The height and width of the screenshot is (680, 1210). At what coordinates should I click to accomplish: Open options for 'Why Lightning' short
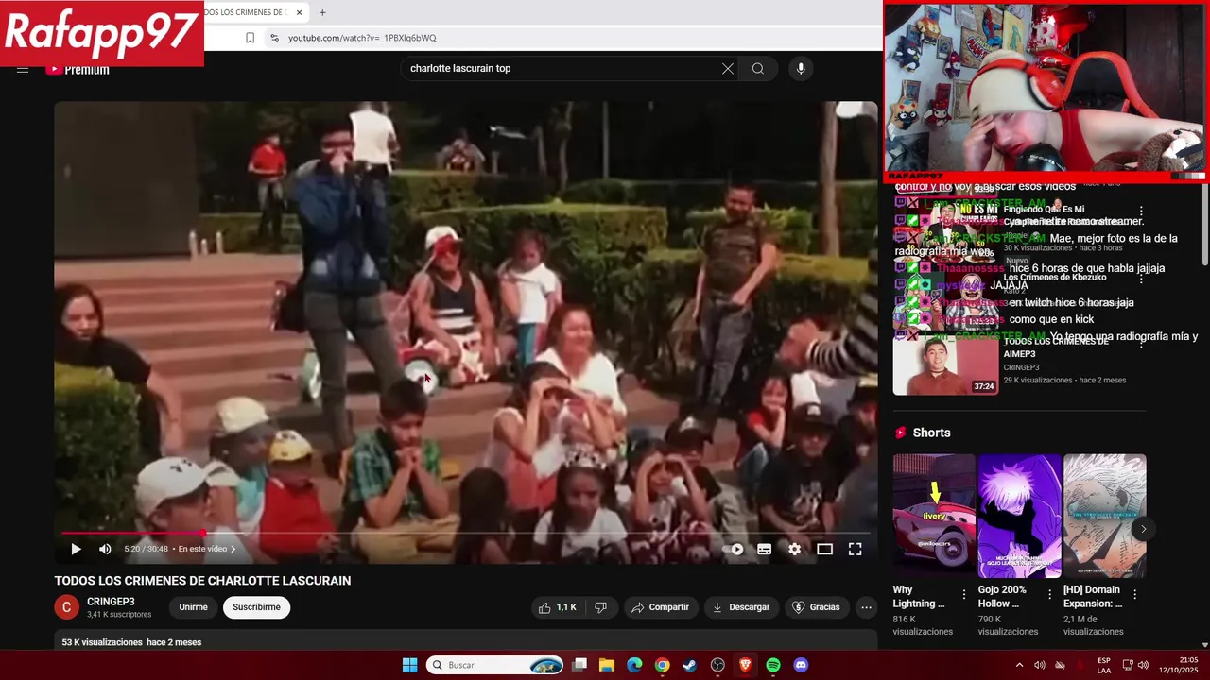point(964,594)
